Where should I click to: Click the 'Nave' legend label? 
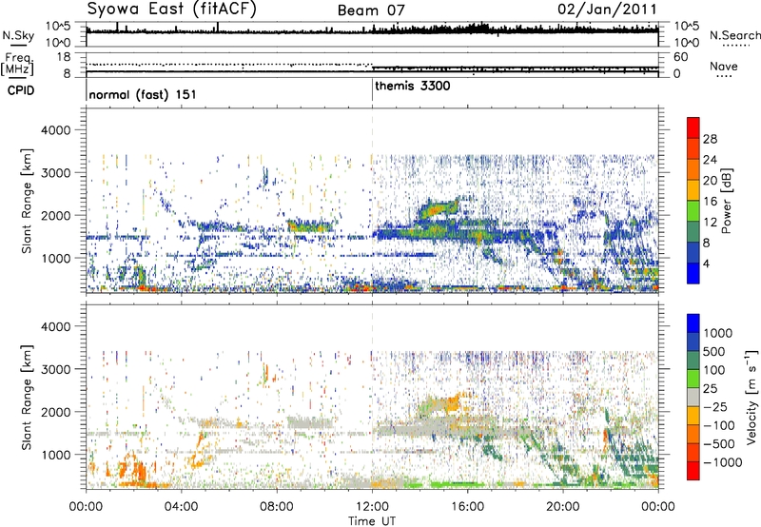[x=724, y=67]
